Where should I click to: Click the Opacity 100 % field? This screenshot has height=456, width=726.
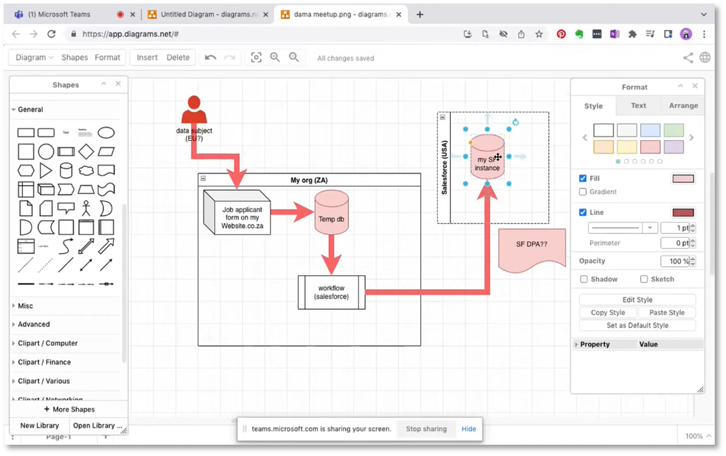(x=675, y=262)
